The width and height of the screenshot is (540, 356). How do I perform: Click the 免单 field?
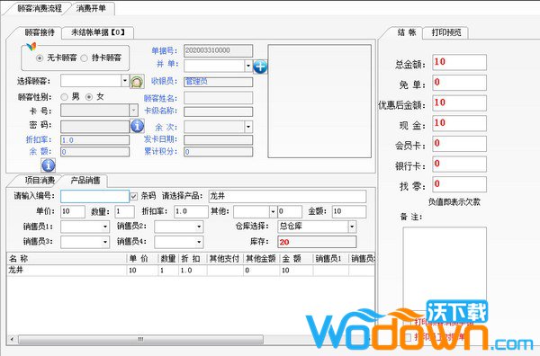tap(459, 83)
